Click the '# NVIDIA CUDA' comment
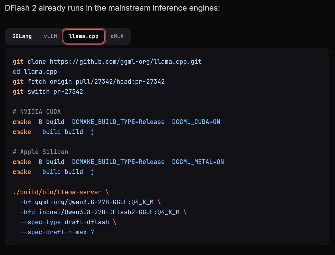335x255 pixels. [37, 112]
